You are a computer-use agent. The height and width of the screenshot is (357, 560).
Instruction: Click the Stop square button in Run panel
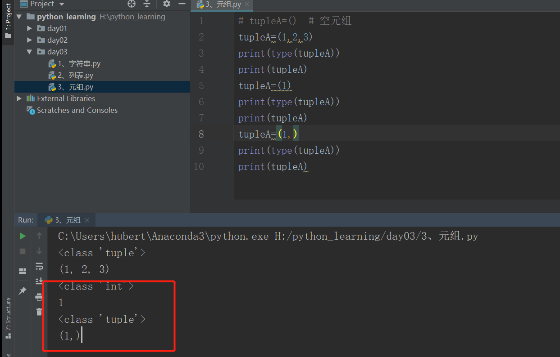(23, 251)
